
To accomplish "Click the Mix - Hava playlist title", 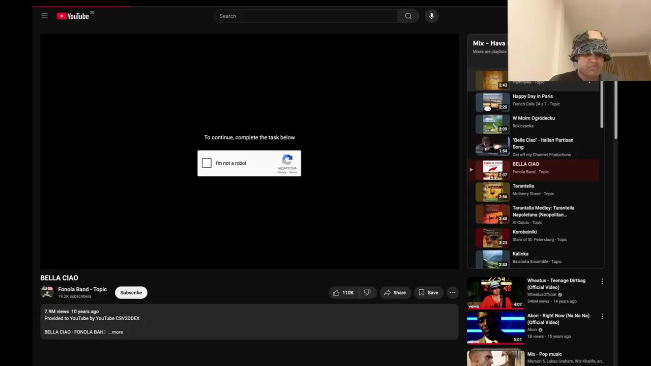I will point(489,43).
